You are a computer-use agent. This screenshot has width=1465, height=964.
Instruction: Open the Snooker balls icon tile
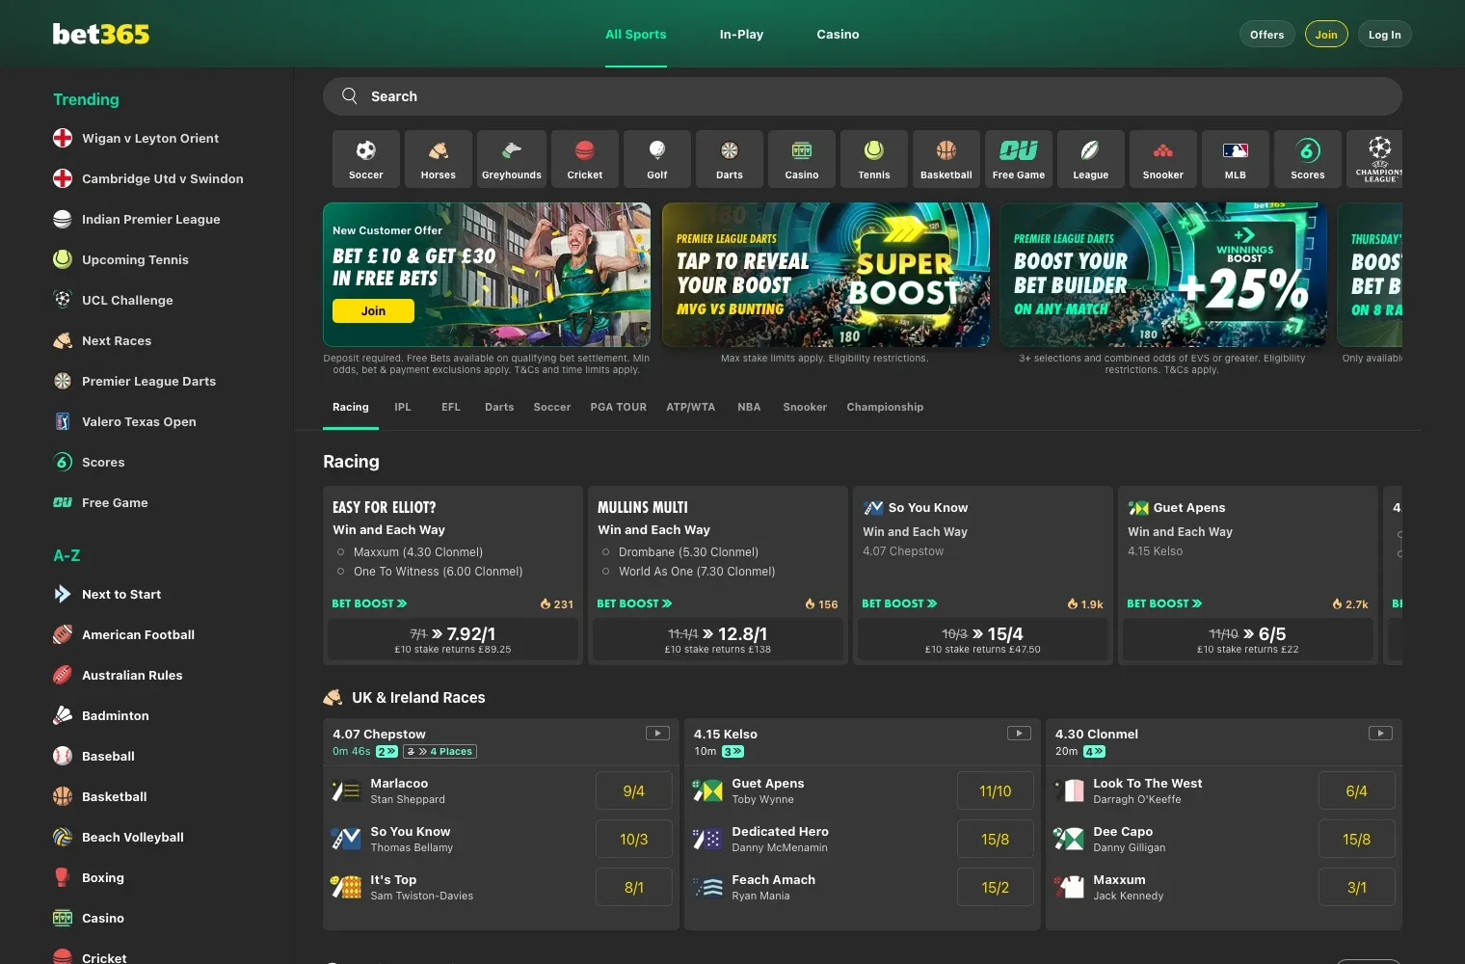coord(1163,158)
